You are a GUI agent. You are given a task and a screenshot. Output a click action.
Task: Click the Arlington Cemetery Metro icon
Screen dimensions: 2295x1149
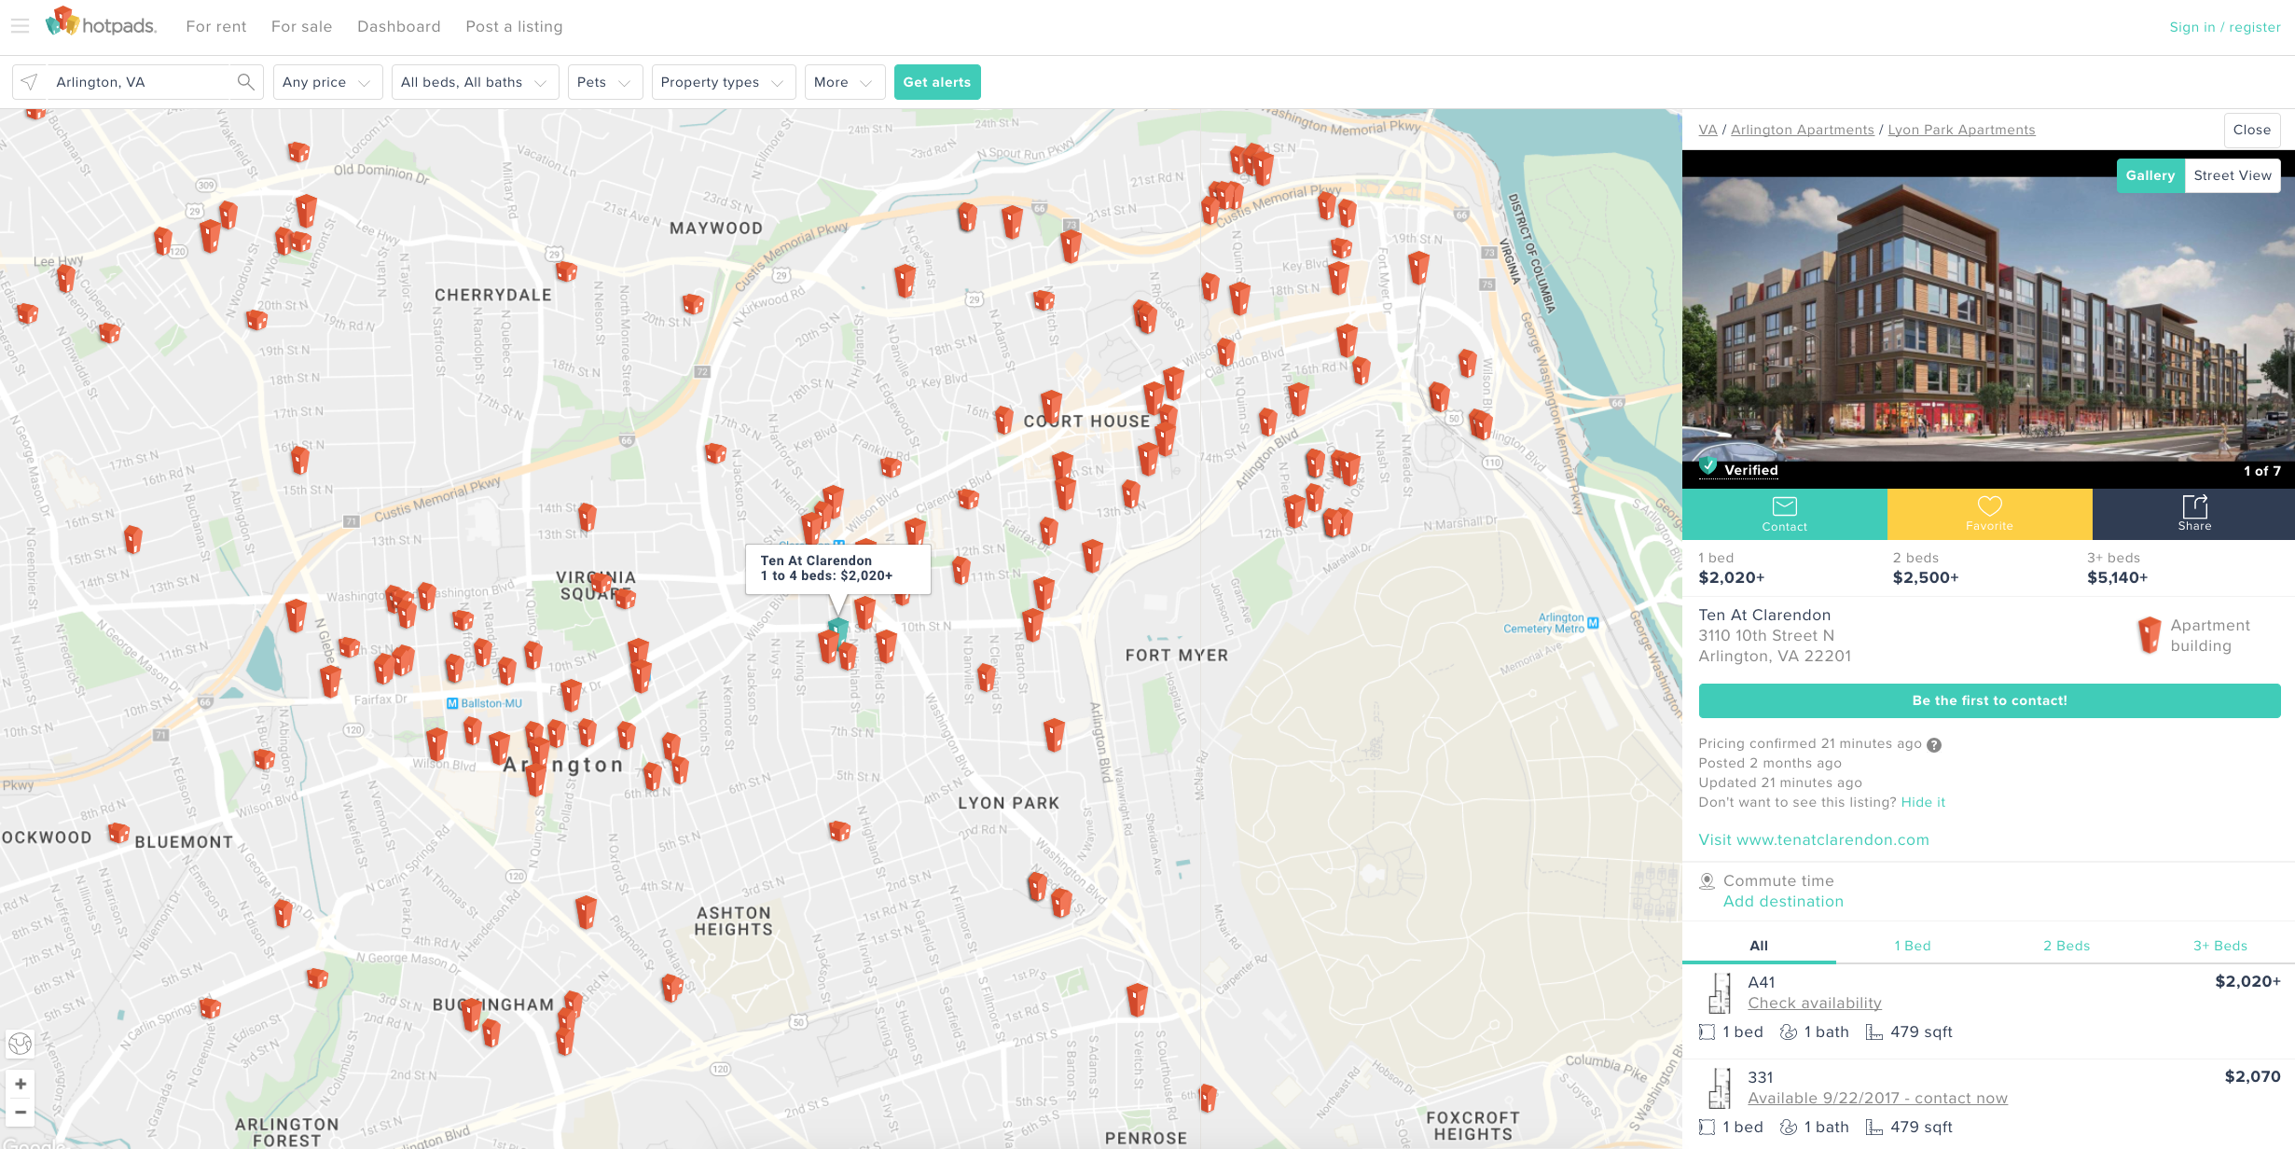1593,622
